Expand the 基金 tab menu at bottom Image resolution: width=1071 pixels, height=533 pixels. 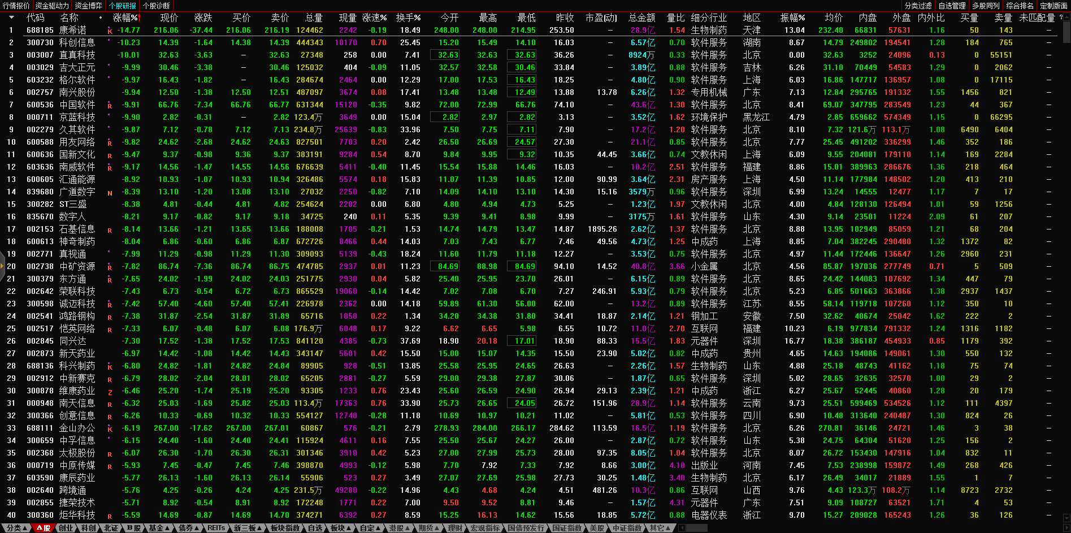point(158,528)
